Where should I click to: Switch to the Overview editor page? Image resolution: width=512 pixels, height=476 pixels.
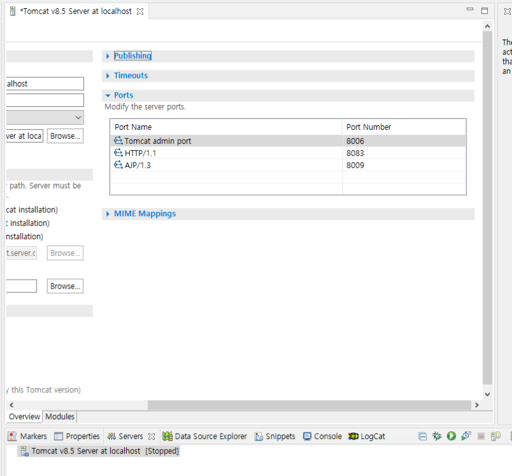(x=24, y=416)
